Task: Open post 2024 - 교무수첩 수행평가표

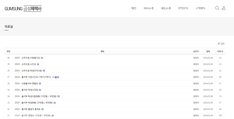Action: 27,58
